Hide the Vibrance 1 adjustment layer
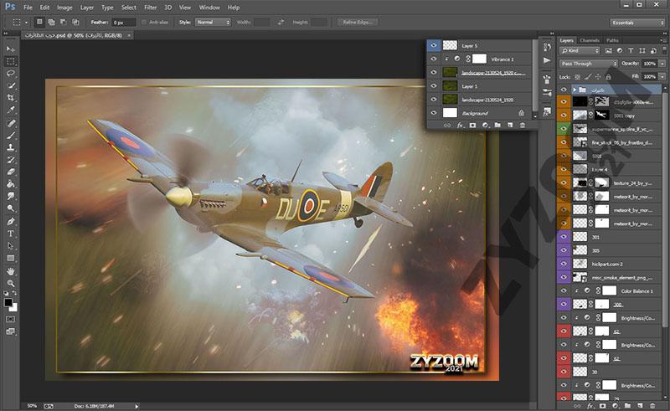This screenshot has width=670, height=411. pyautogui.click(x=434, y=59)
